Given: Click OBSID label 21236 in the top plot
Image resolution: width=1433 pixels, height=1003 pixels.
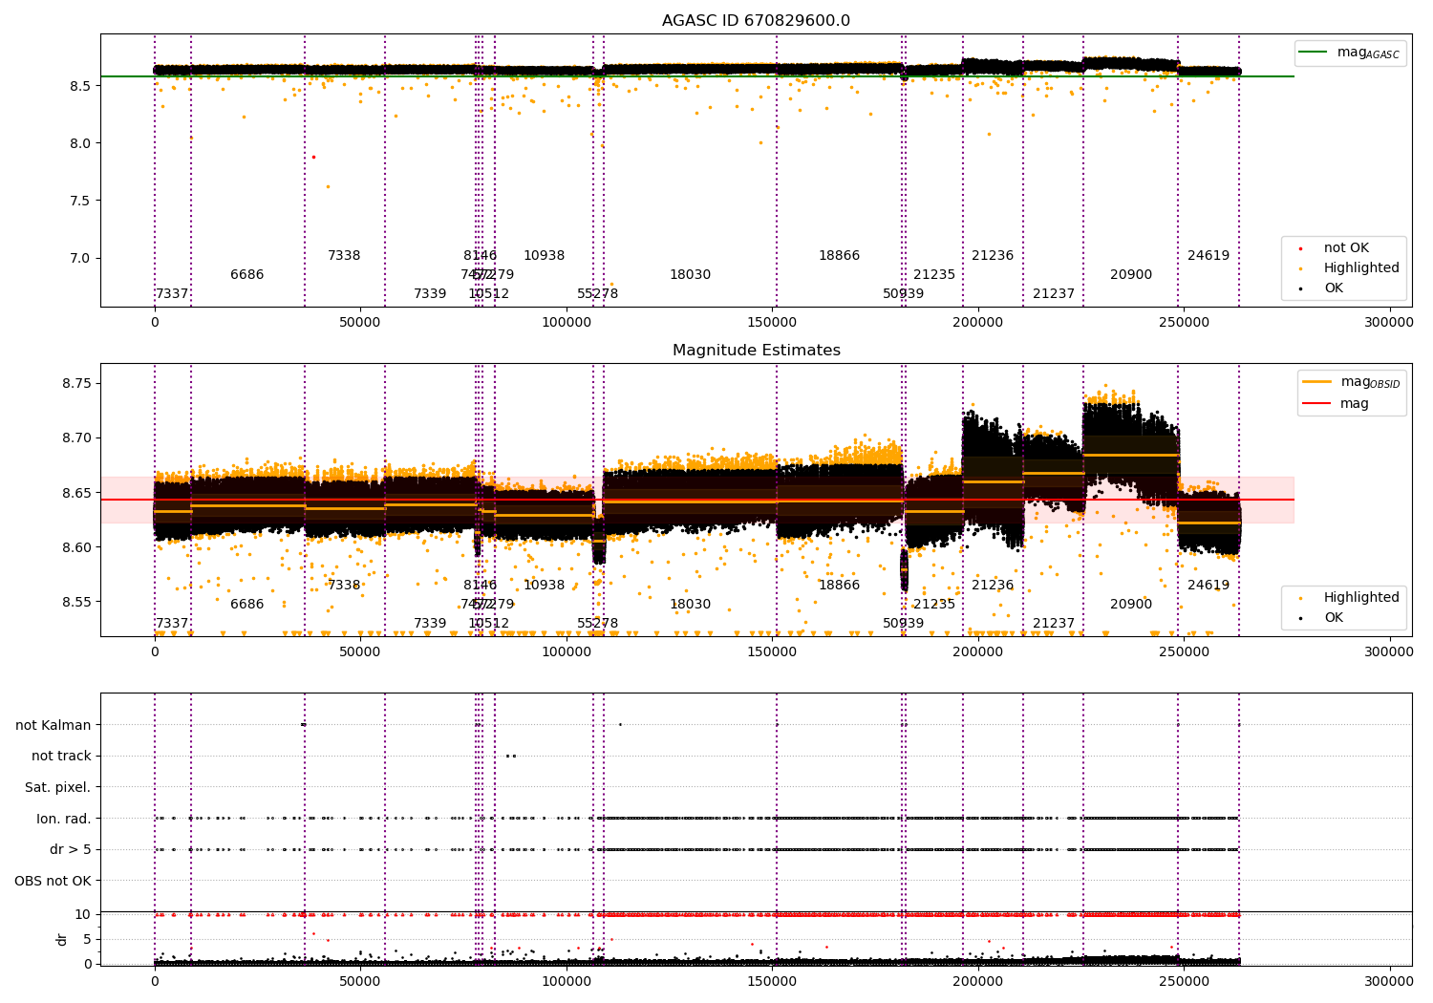Looking at the screenshot, I should coord(993,256).
